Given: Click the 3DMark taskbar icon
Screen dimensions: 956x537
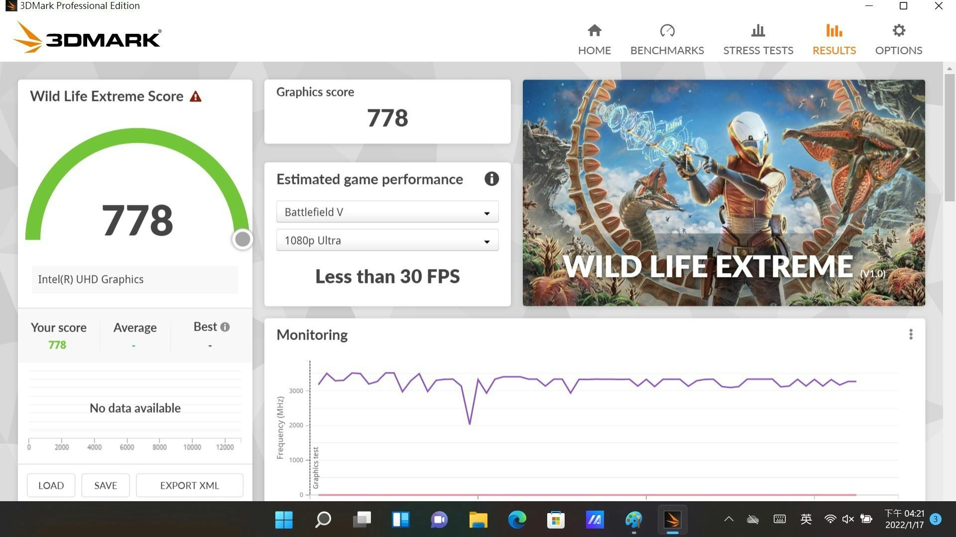Looking at the screenshot, I should click(672, 520).
